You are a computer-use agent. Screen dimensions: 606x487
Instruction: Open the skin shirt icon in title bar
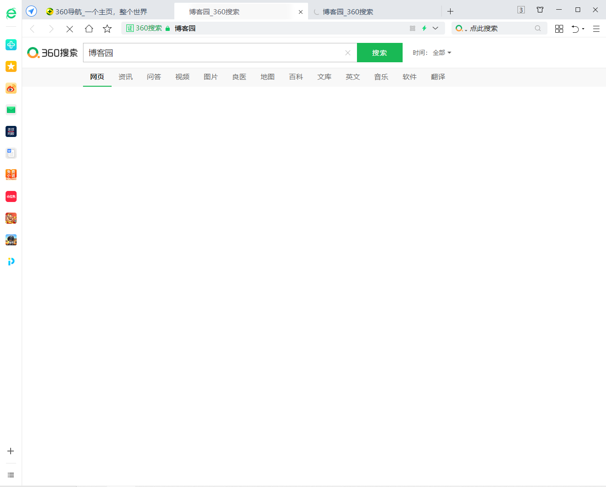pyautogui.click(x=540, y=10)
